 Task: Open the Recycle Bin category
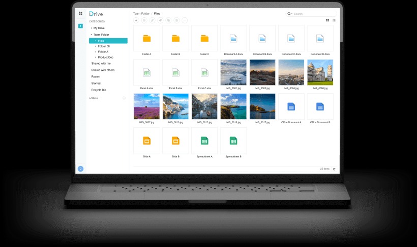click(98, 90)
